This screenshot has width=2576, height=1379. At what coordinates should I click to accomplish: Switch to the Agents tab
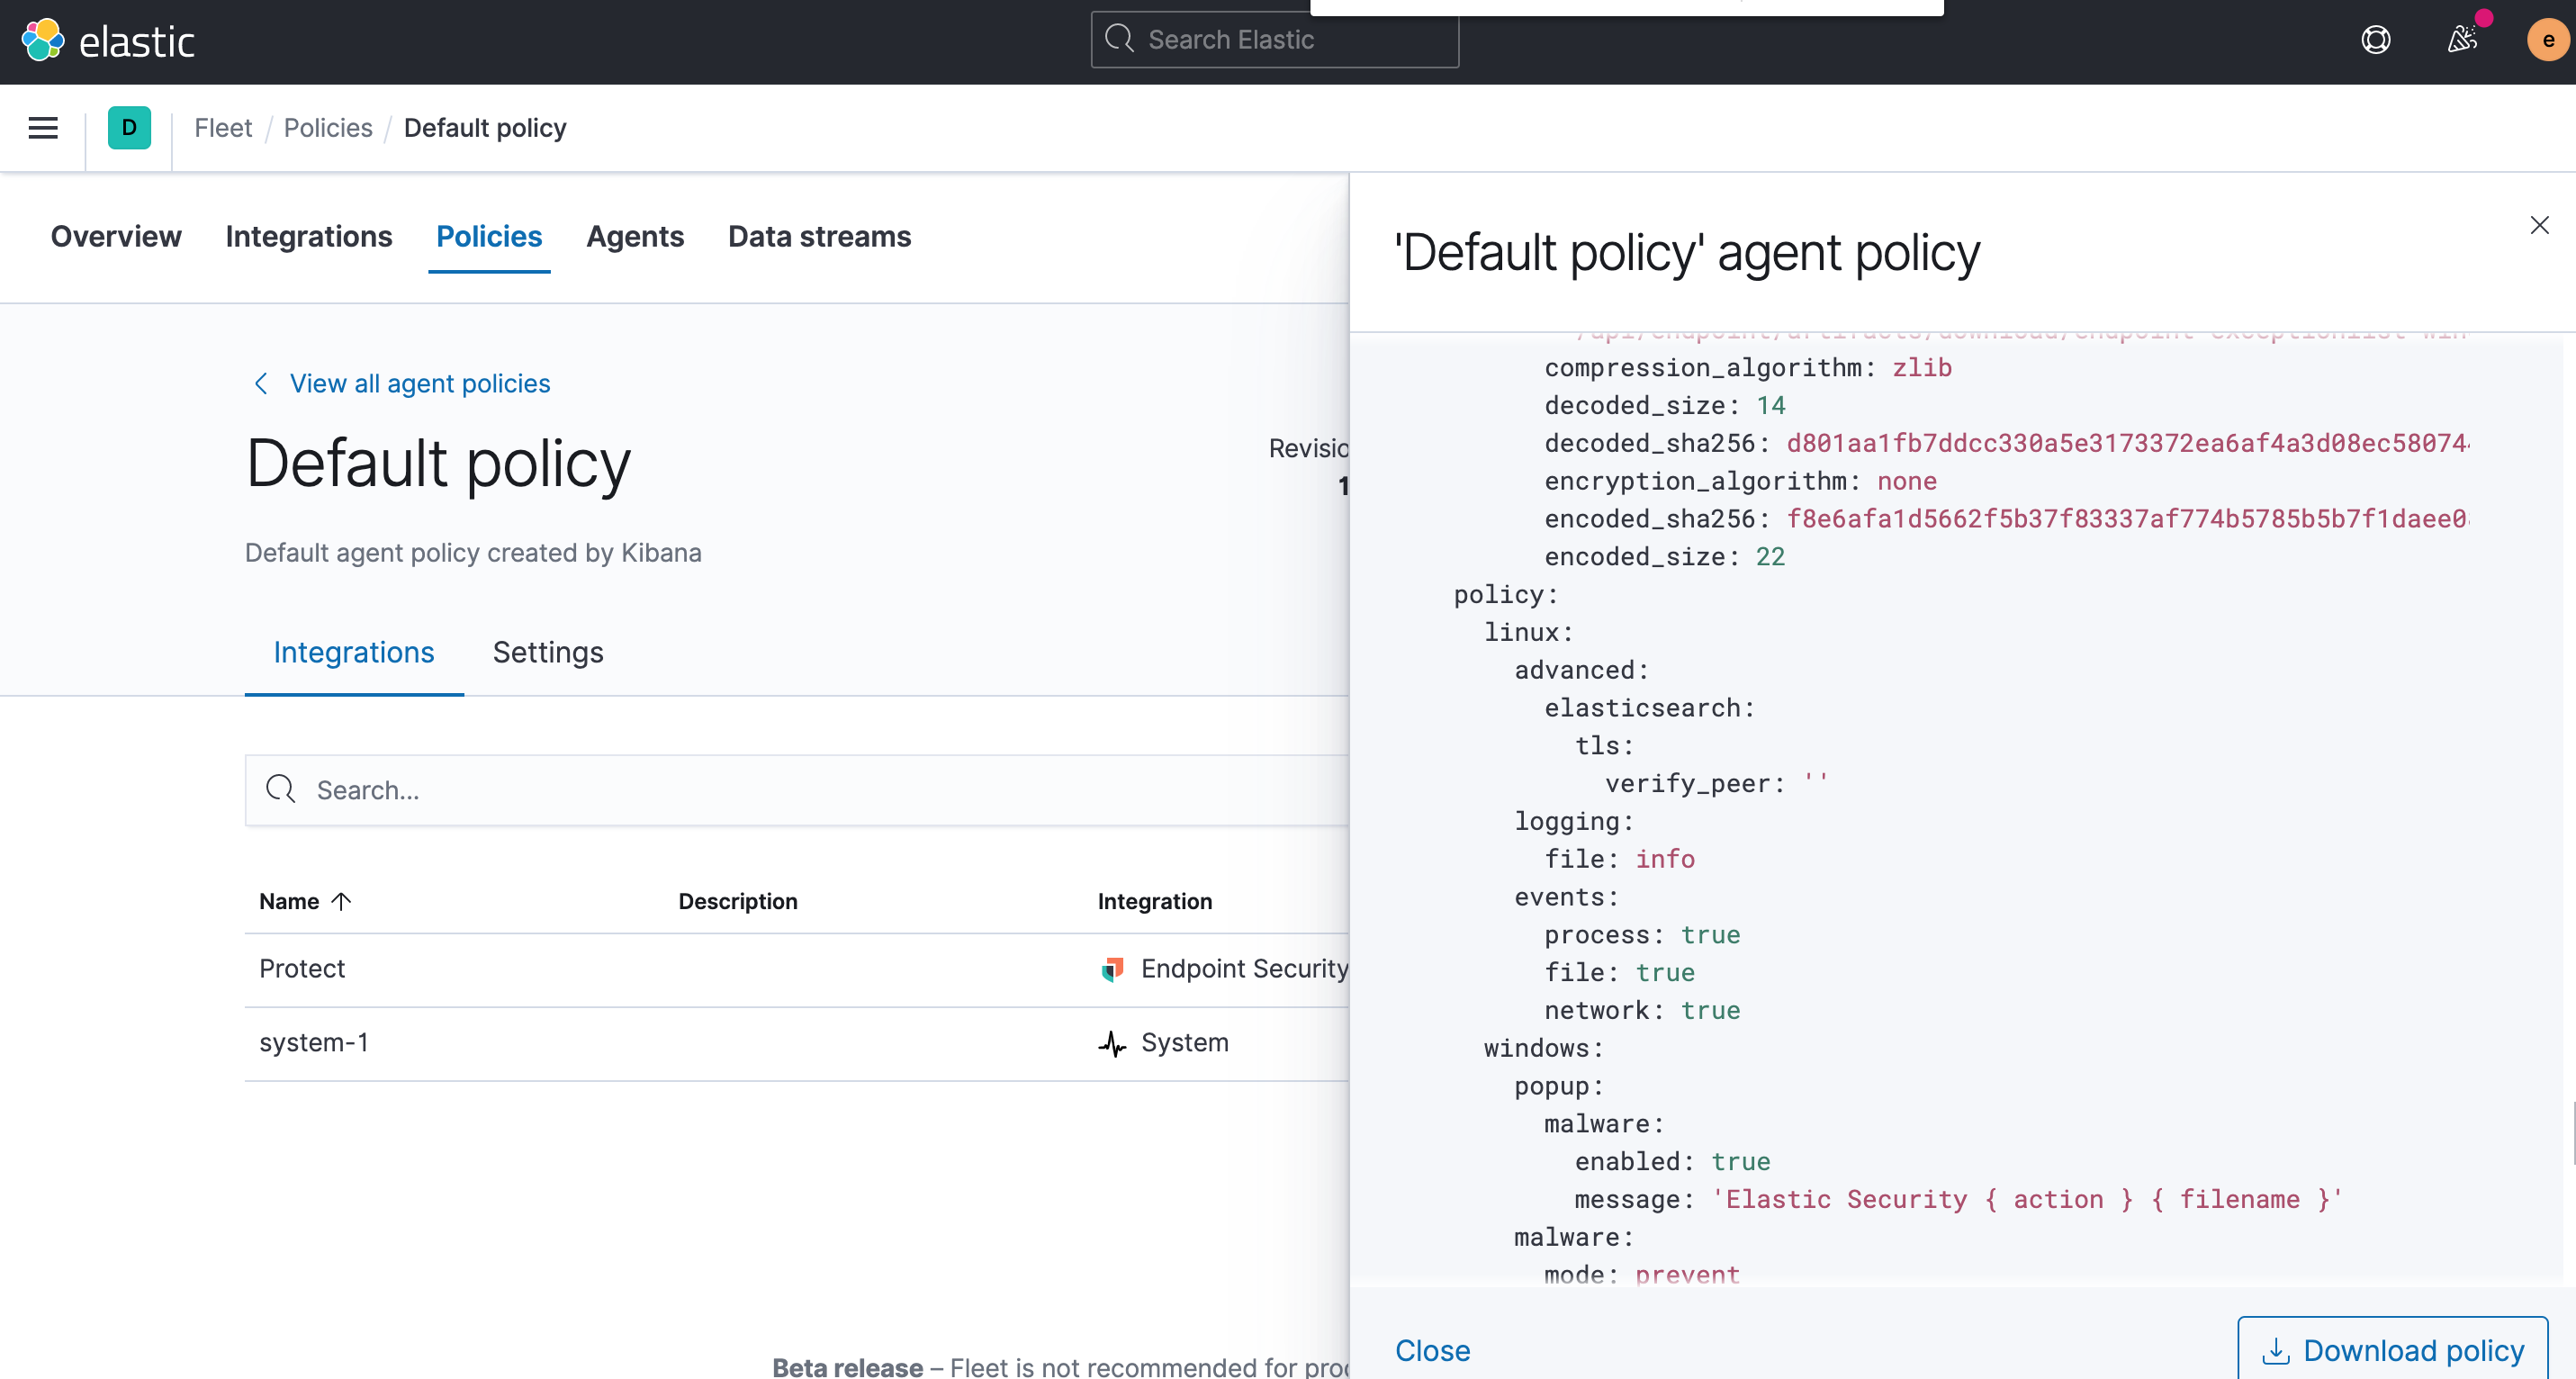click(x=634, y=237)
